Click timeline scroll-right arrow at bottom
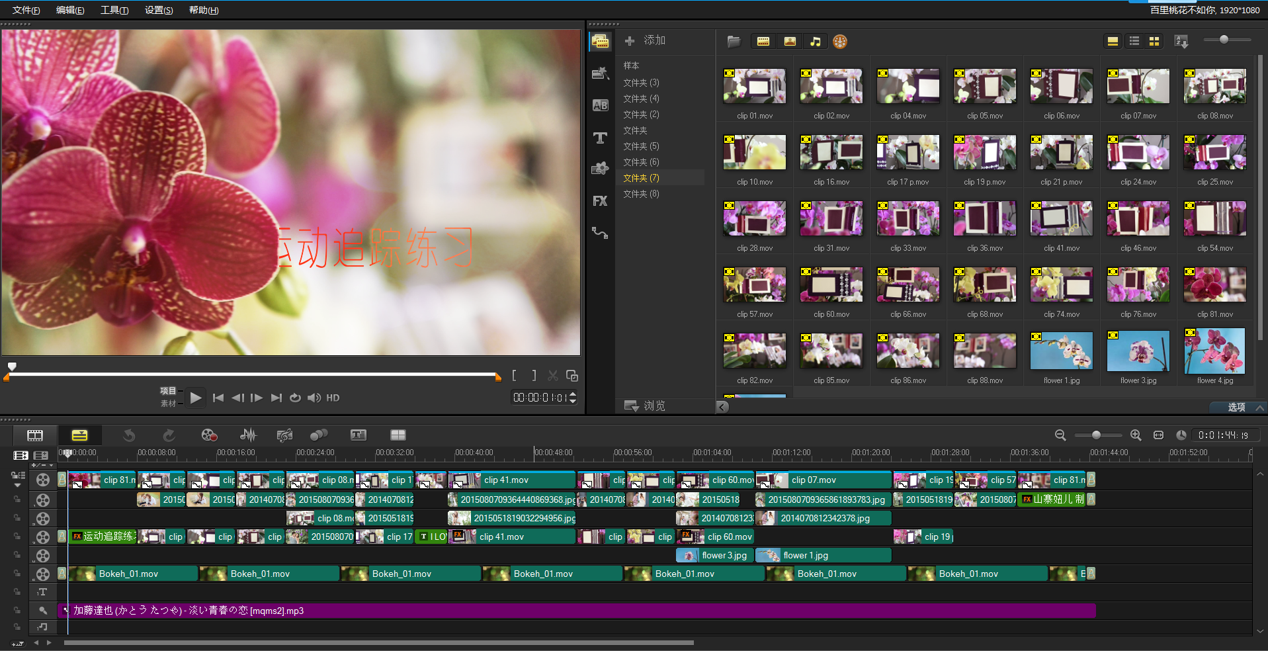This screenshot has height=651, width=1268. coord(49,642)
